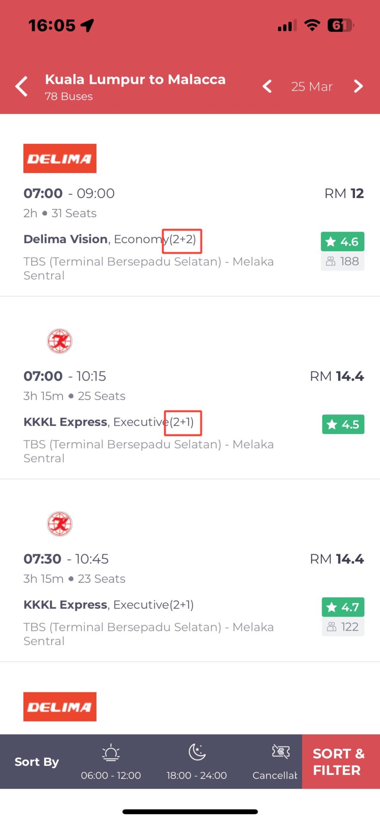Viewport: 380px width, 822px height.
Task: Toggle the 18:00 - 24:00 night filter
Action: pyautogui.click(x=197, y=762)
